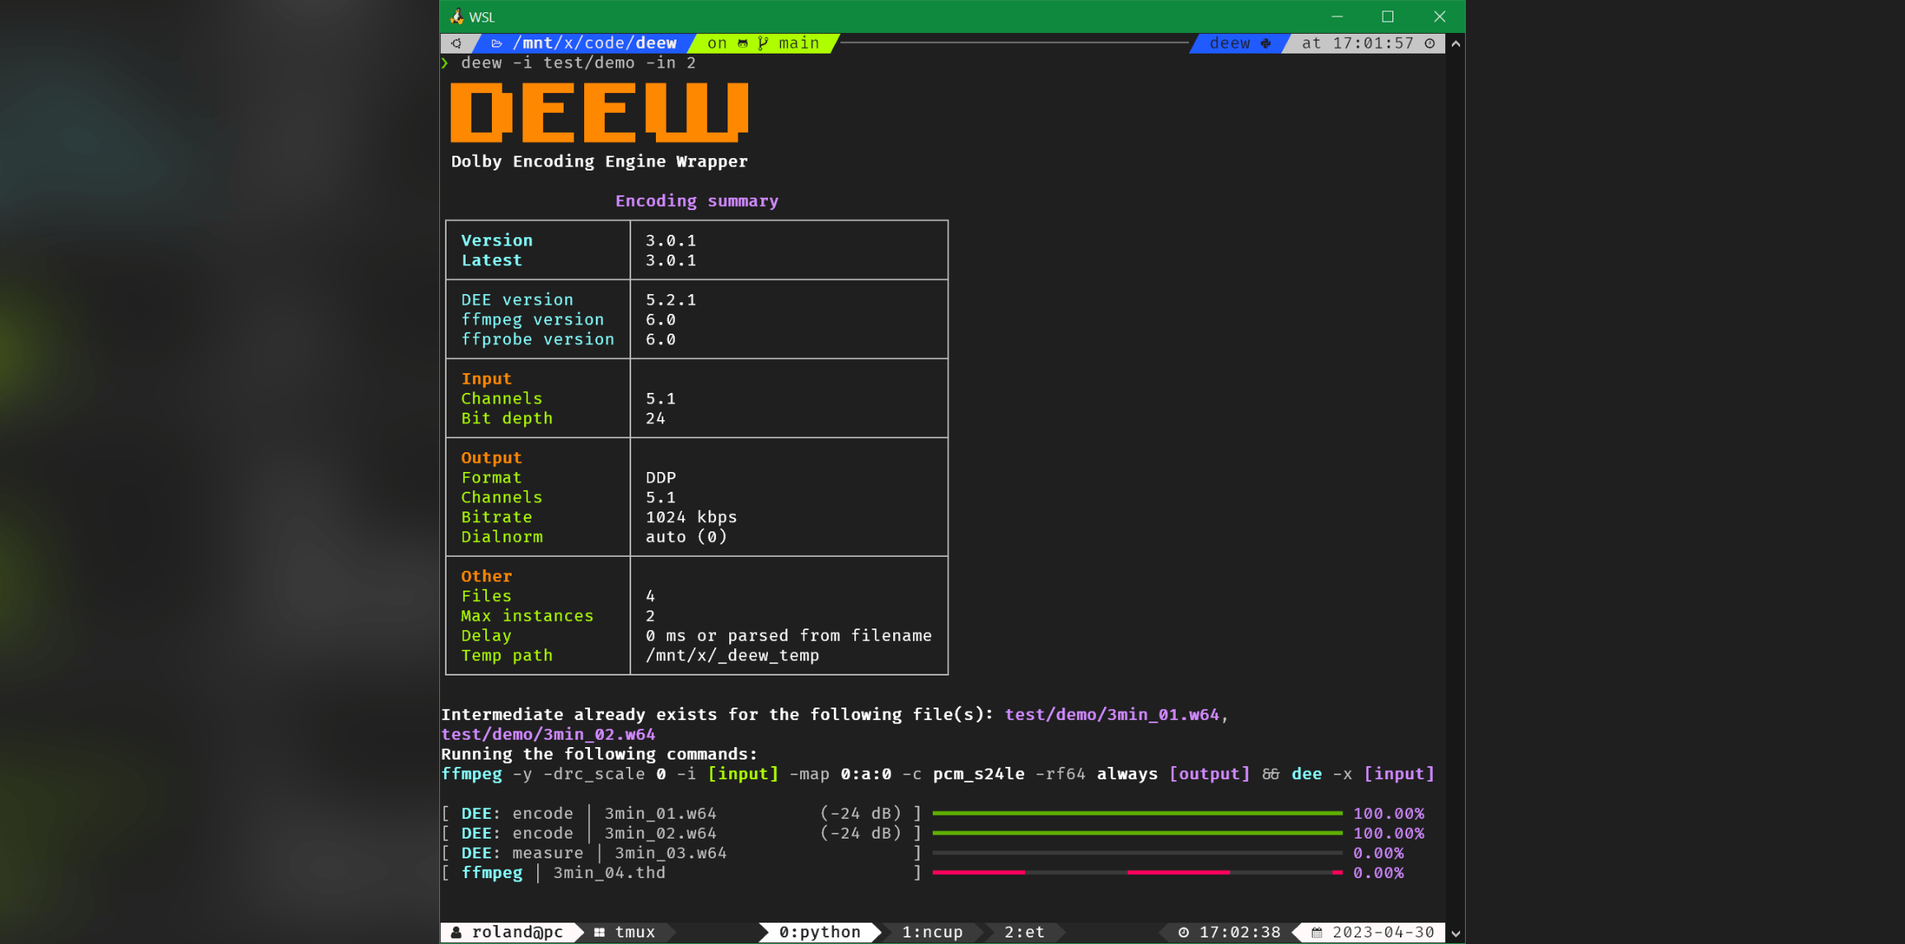Switch to the 2:et tmux window

pyautogui.click(x=1023, y=932)
